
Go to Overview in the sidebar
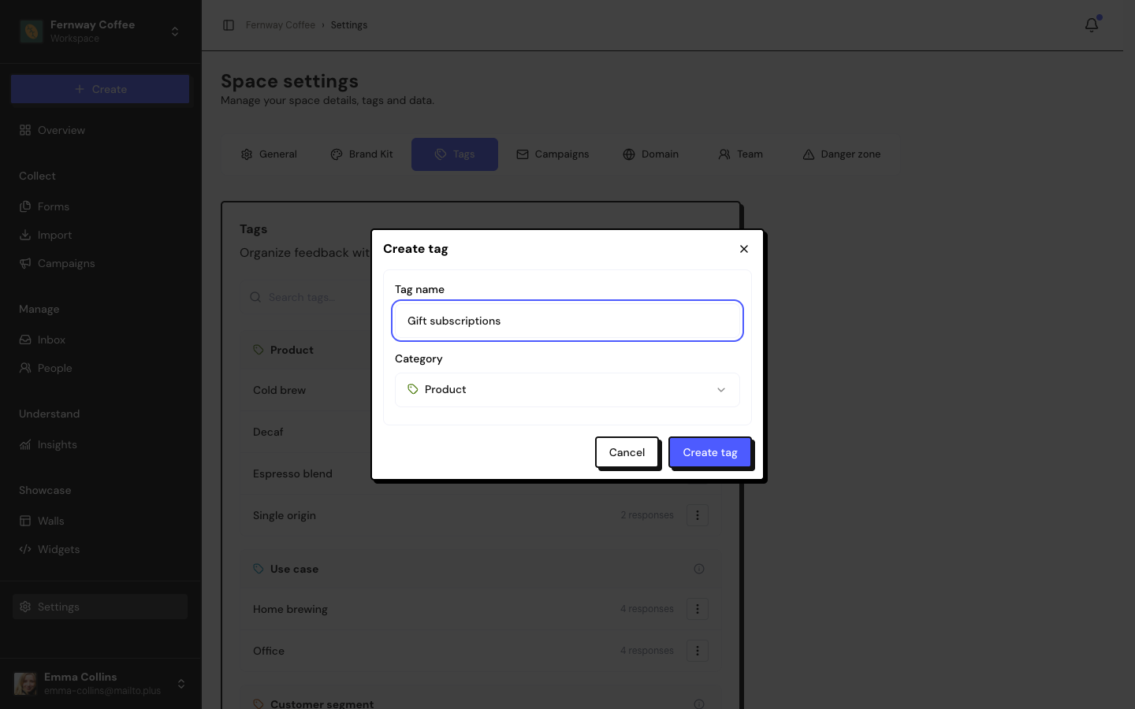click(100, 130)
